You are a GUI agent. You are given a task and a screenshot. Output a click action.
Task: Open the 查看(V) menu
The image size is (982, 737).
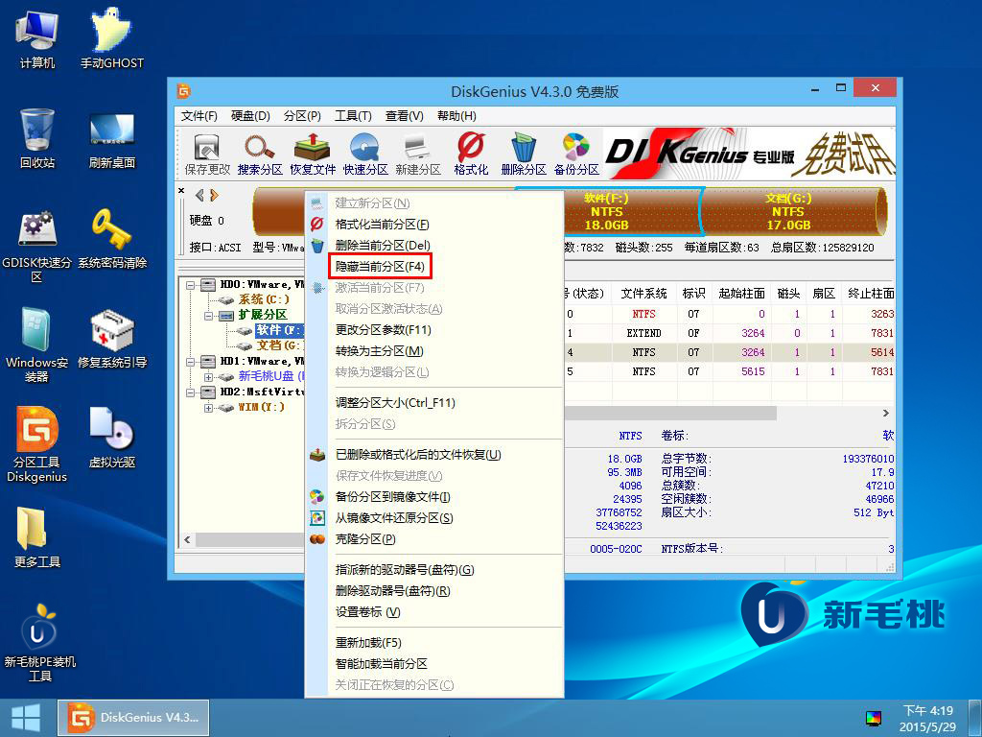pyautogui.click(x=404, y=116)
